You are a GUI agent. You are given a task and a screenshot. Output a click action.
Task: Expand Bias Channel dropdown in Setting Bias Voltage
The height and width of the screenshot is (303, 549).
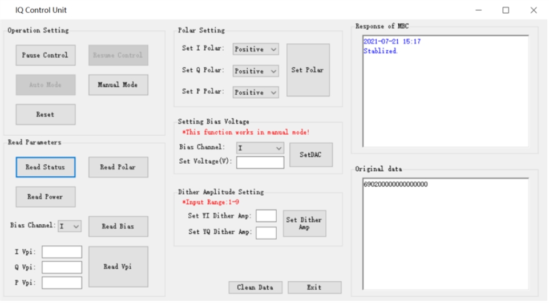coord(260,148)
